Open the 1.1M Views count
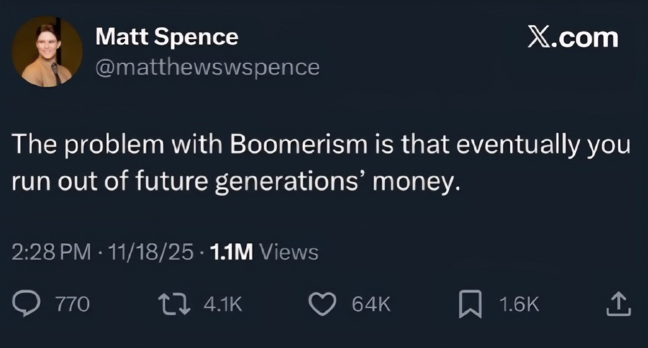 [x=264, y=252]
